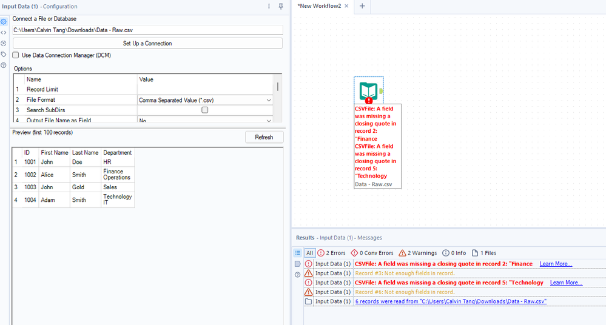Show All messages filter
This screenshot has width=606, height=325.
(309, 253)
